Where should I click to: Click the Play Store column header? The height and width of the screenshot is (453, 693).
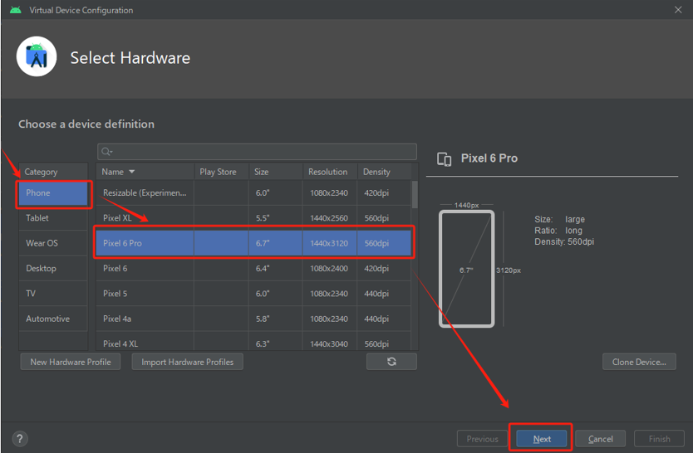(x=221, y=172)
